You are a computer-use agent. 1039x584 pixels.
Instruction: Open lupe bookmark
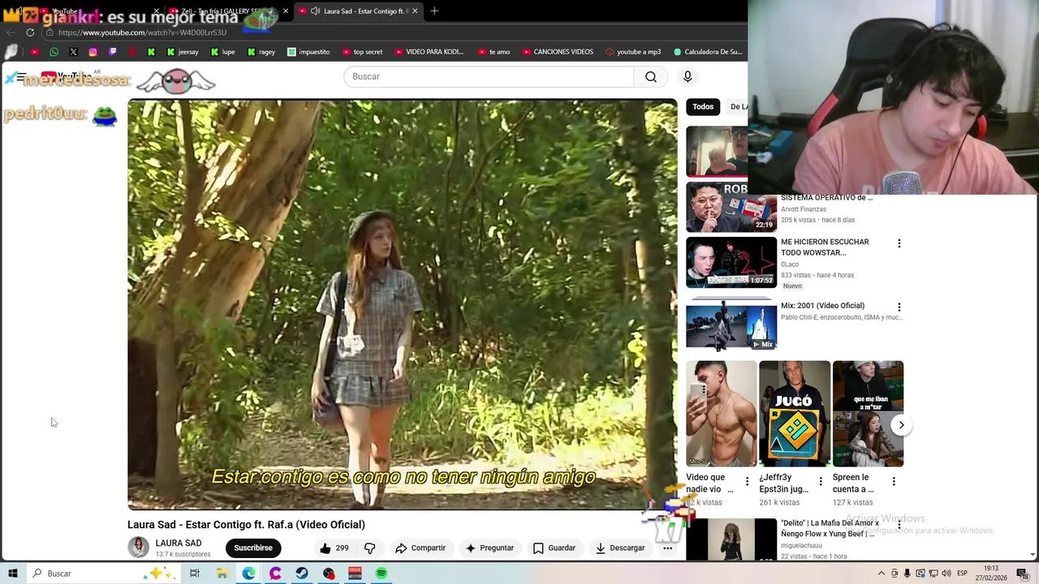pyautogui.click(x=222, y=52)
